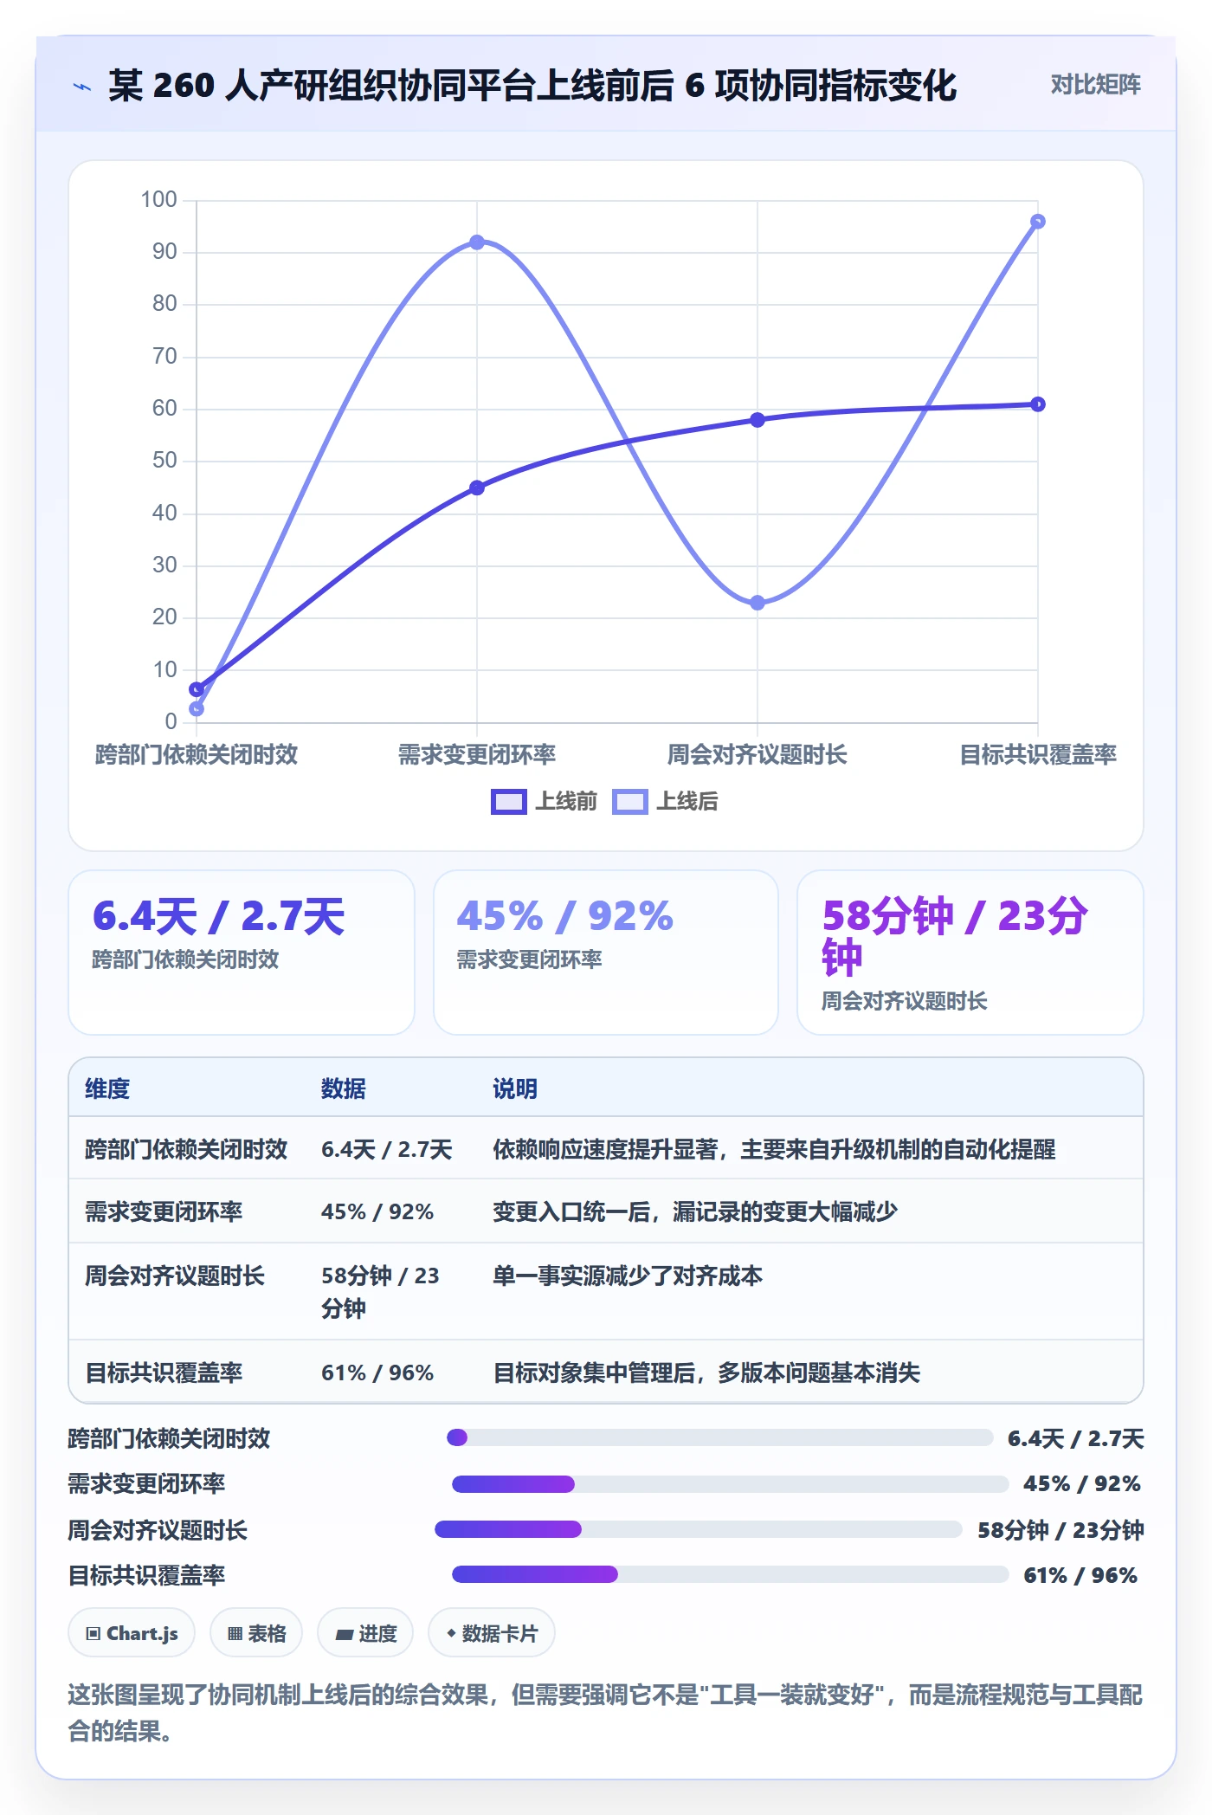The height and width of the screenshot is (1815, 1212).
Task: Click the 数据 column header
Action: pyautogui.click(x=344, y=1088)
